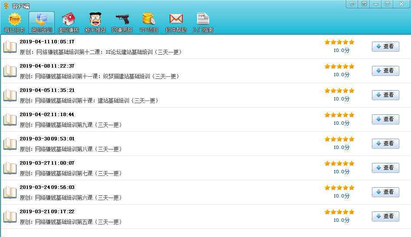Click 查看 for 第七课 lesson
The image size is (411, 237).
pyautogui.click(x=385, y=168)
